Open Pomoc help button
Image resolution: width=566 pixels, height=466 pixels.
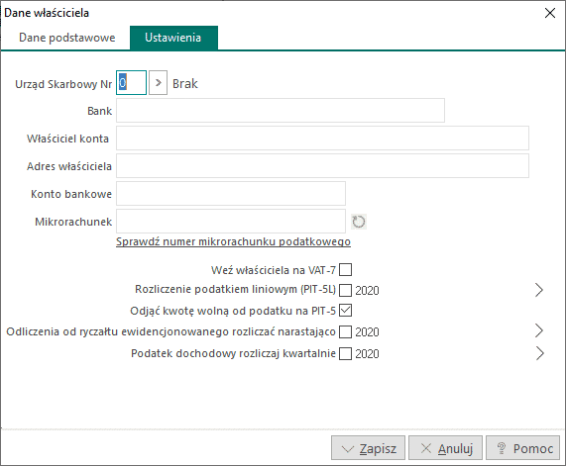pos(522,448)
